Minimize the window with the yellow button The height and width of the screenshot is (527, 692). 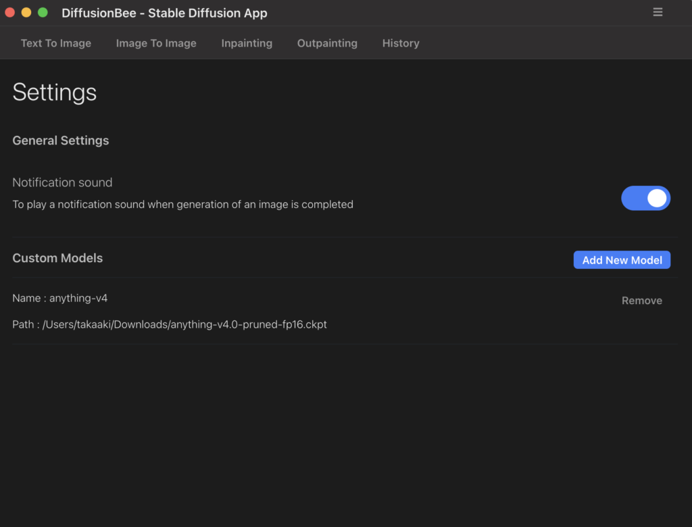26,13
